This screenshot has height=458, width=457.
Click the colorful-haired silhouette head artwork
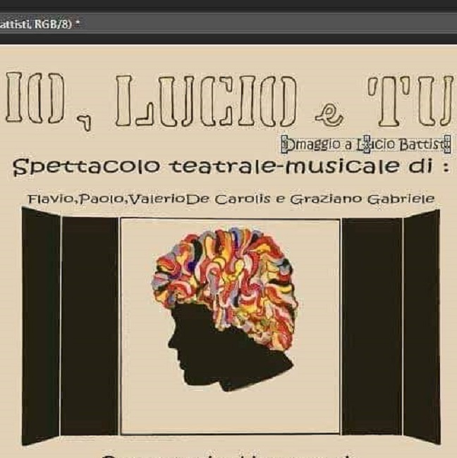[x=224, y=309]
